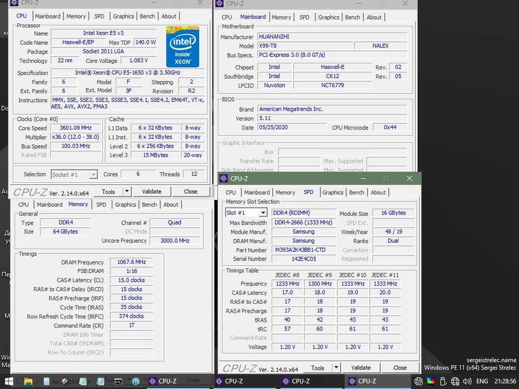Click the Close button in the CPU window
The width and height of the screenshot is (519, 389).
(191, 192)
